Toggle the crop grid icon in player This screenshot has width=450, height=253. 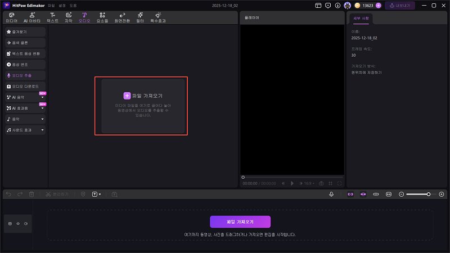pyautogui.click(x=330, y=183)
